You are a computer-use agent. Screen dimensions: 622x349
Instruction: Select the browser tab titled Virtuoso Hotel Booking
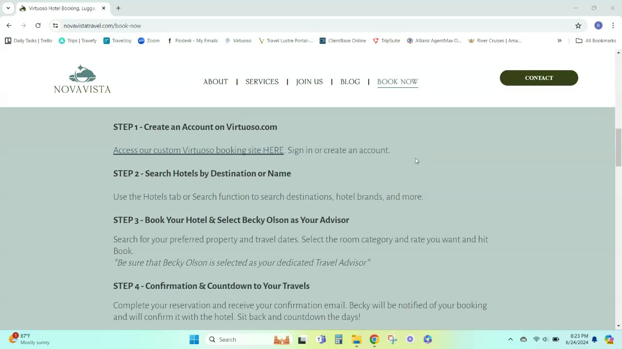pyautogui.click(x=62, y=8)
